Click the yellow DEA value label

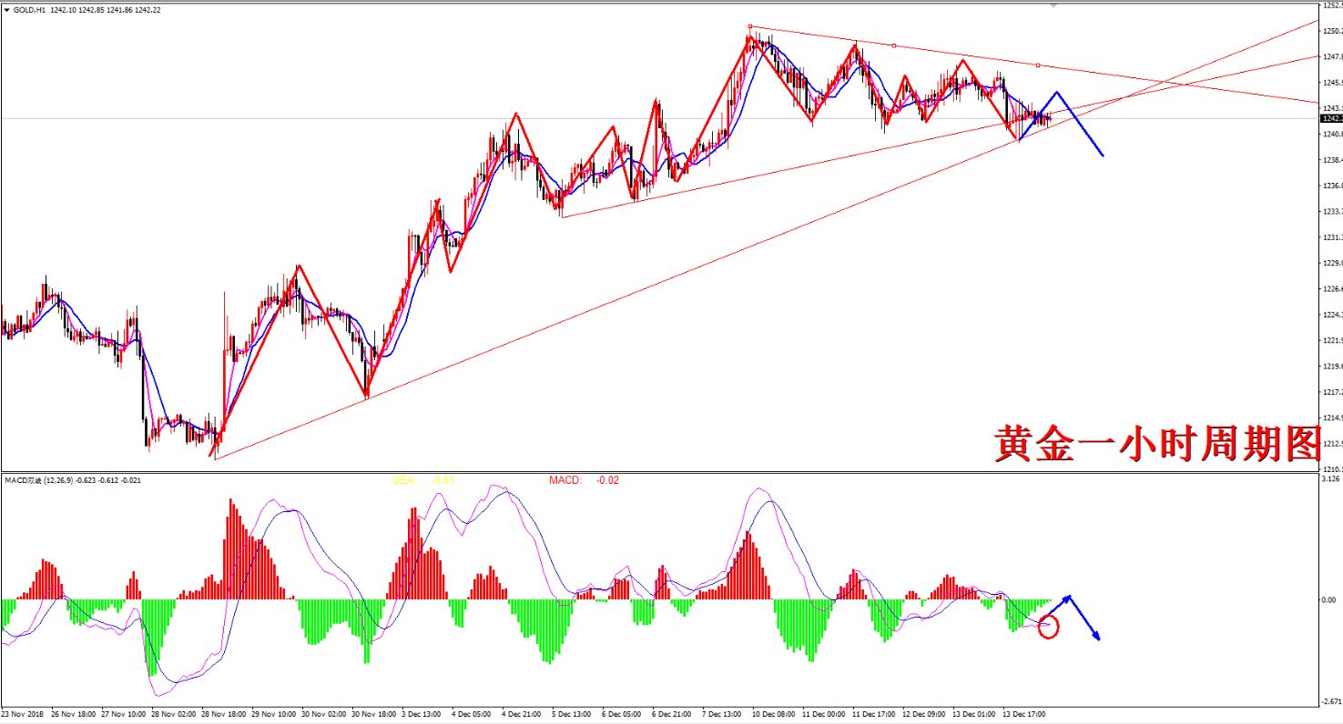pyautogui.click(x=423, y=479)
